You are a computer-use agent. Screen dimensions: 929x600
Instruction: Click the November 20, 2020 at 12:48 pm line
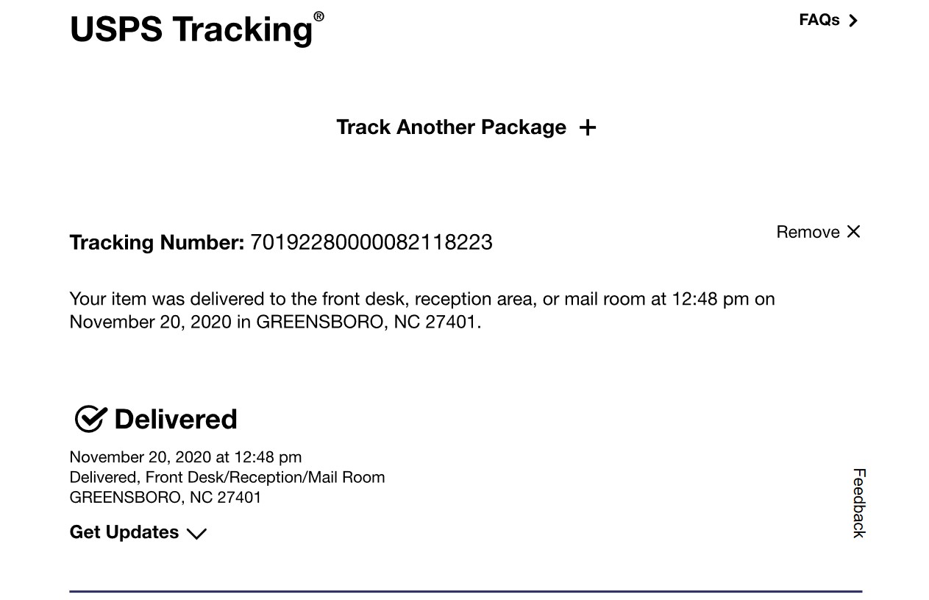[185, 457]
